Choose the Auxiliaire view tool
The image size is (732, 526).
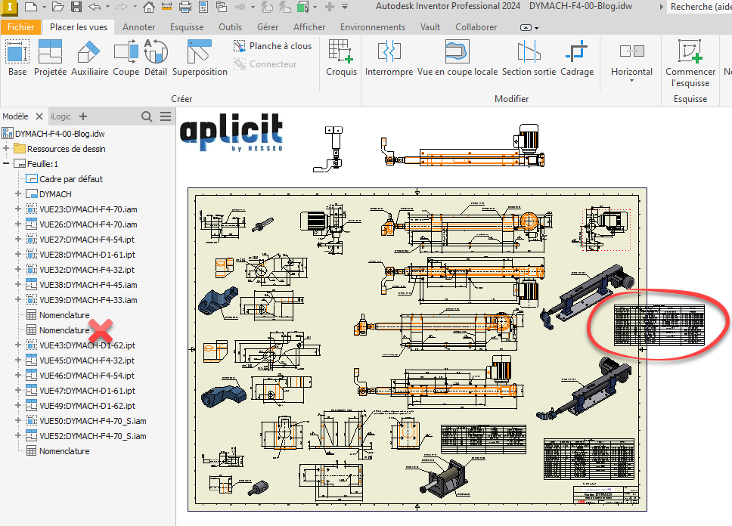[89, 58]
